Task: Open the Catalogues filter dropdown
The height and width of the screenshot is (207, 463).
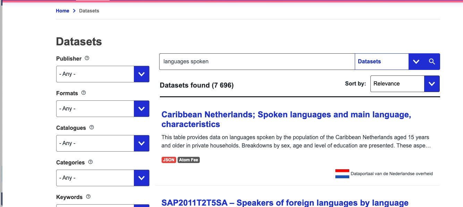Action: coord(141,143)
